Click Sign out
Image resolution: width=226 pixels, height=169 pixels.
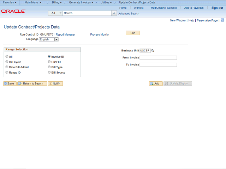coord(217,8)
